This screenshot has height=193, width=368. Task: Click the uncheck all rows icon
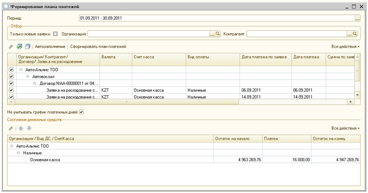point(27,47)
